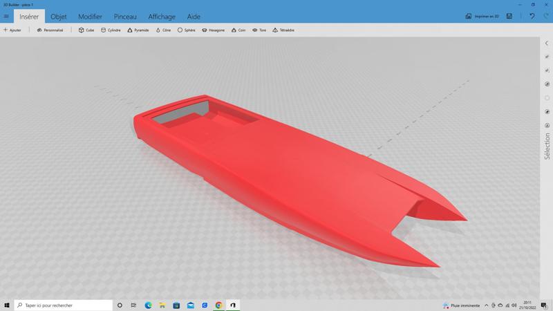Viewport: 553px width, 311px height.
Task: Open the Mail app from taskbar
Action: (191, 305)
